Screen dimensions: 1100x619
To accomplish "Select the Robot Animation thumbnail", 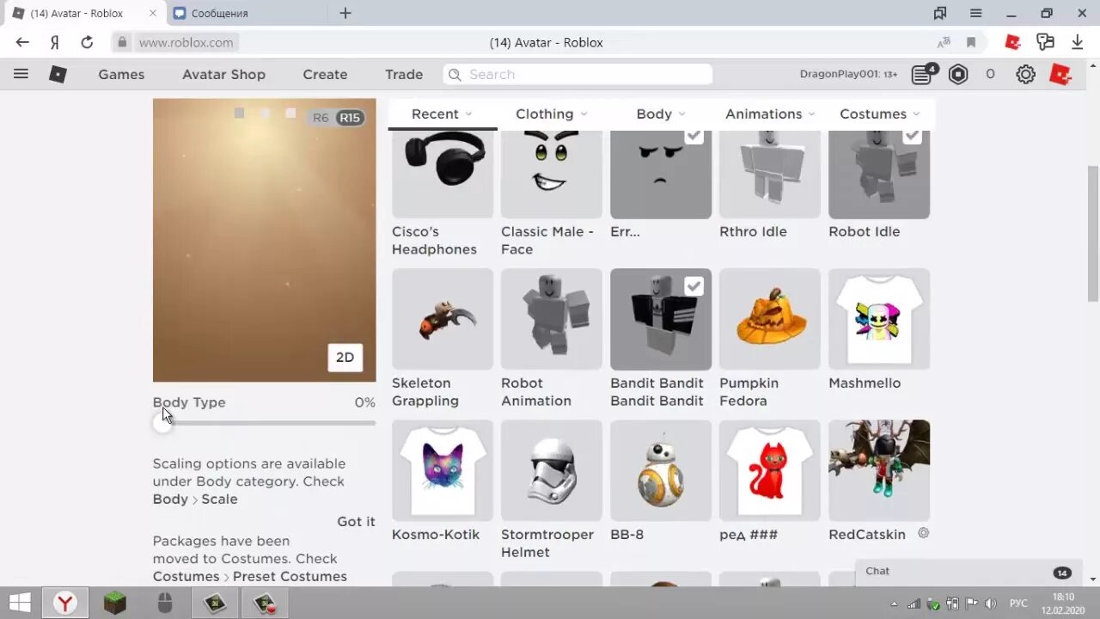I will pyautogui.click(x=552, y=319).
